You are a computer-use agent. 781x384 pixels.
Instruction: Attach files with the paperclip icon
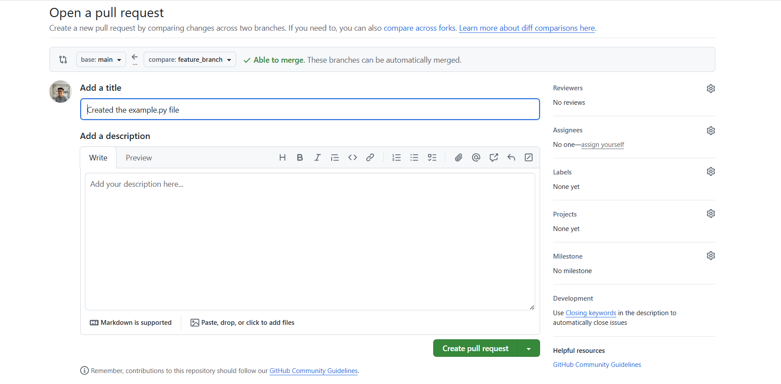click(x=459, y=158)
